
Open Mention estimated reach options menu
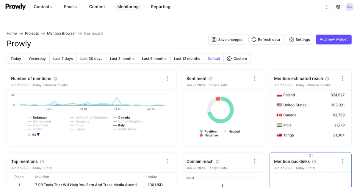pyautogui.click(x=342, y=79)
